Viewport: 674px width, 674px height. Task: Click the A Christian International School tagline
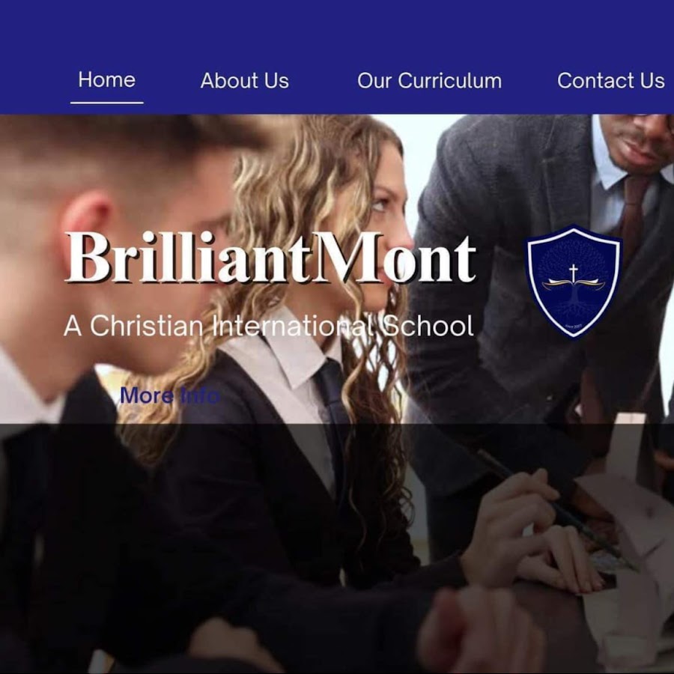point(269,326)
